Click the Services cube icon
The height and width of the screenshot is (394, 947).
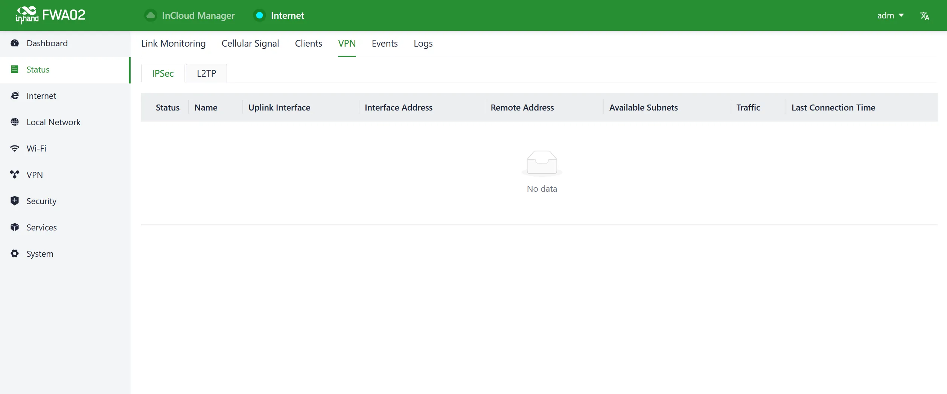click(x=15, y=227)
